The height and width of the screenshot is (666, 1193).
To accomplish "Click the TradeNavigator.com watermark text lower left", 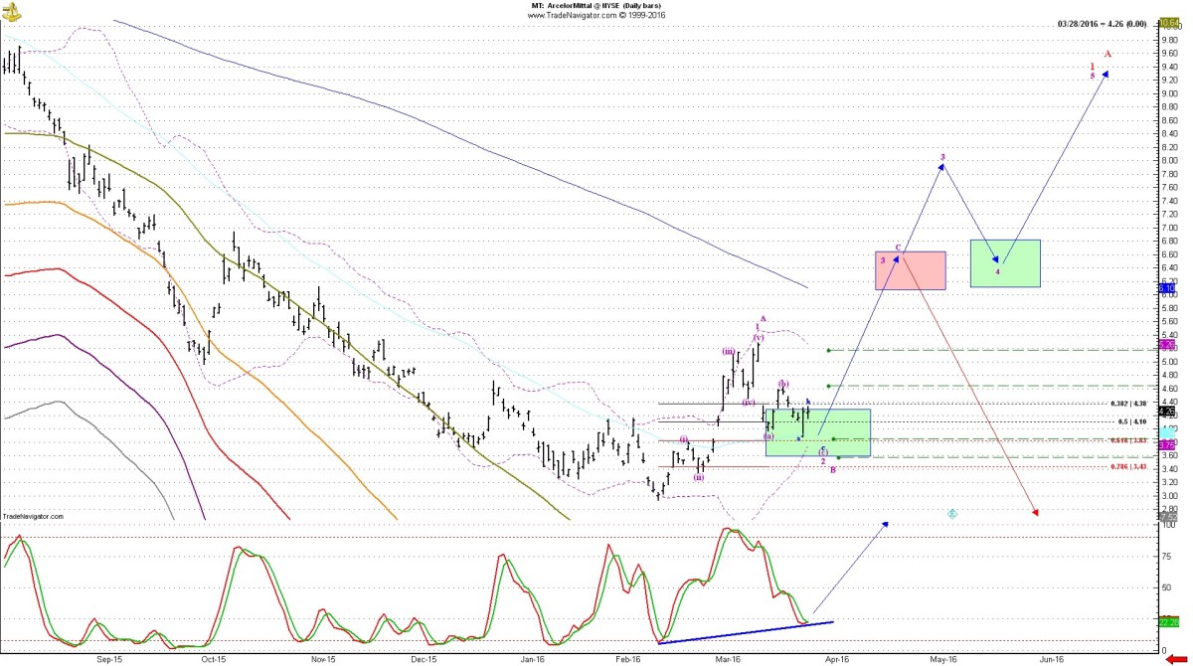I will pos(32,516).
